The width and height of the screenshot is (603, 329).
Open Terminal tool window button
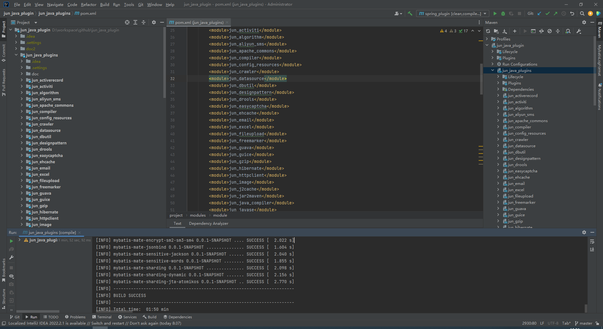[102, 317]
